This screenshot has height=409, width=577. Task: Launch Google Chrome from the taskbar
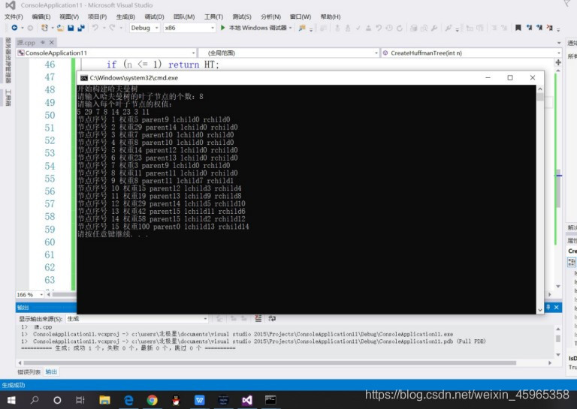point(152,400)
